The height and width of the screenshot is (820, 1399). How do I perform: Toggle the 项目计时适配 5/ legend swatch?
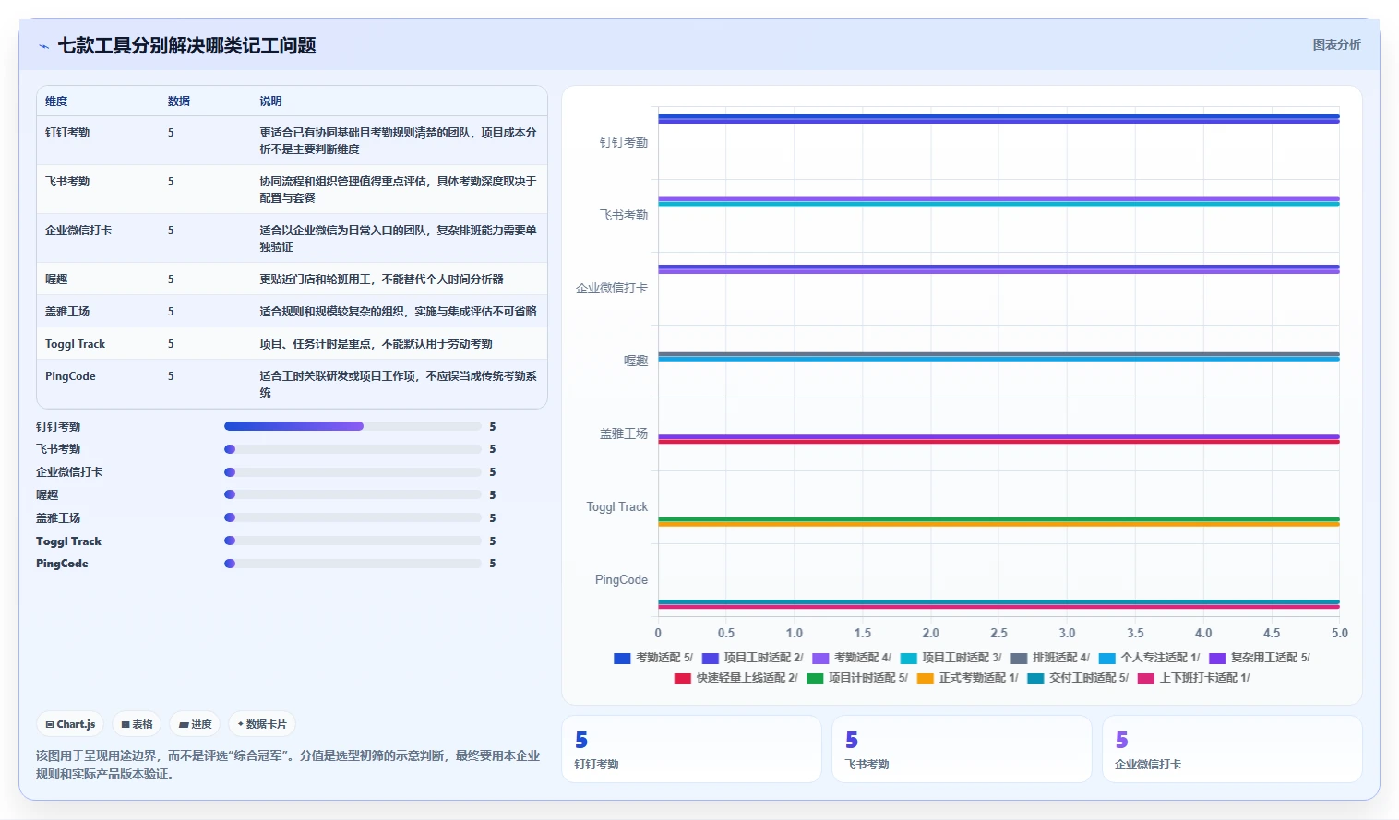tap(815, 679)
